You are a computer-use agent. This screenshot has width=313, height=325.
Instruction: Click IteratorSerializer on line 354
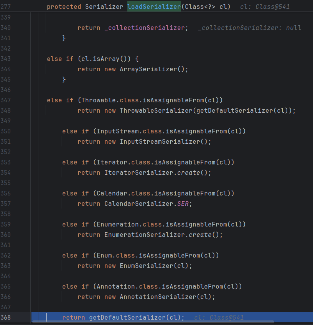pos(138,172)
